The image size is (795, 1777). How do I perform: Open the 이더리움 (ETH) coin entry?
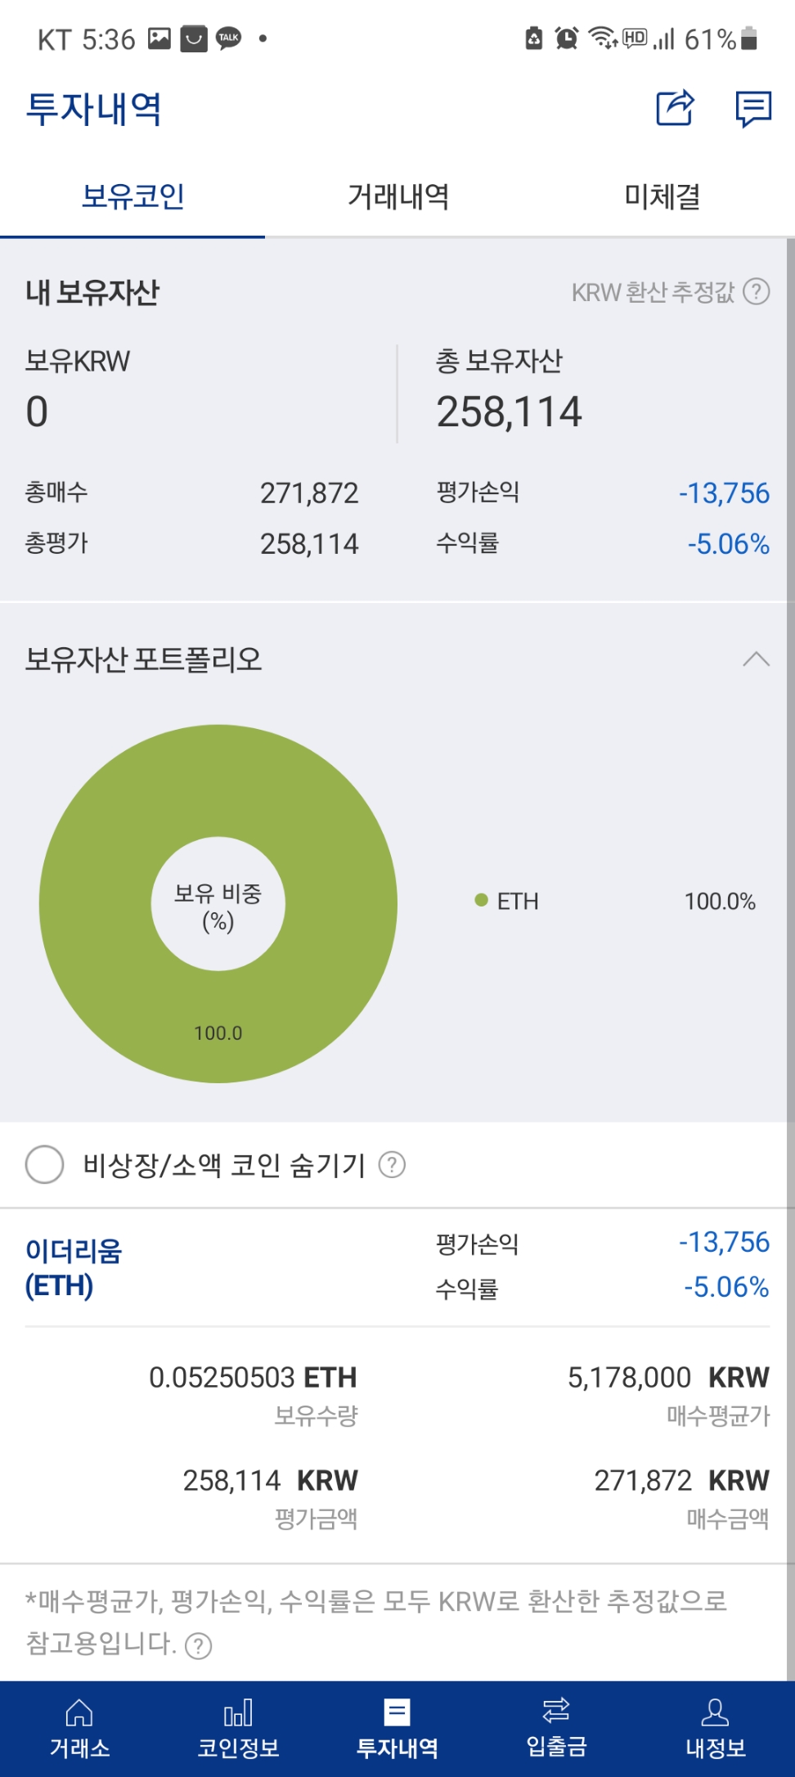point(74,1268)
